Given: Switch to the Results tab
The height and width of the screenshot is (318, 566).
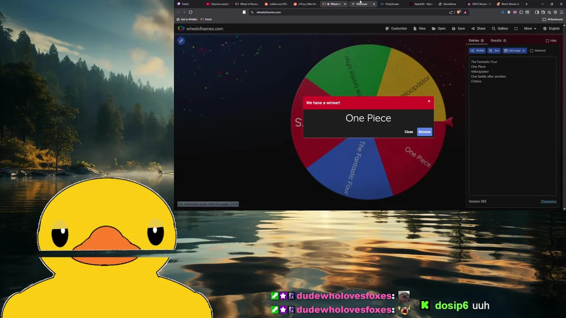Looking at the screenshot, I should [498, 41].
